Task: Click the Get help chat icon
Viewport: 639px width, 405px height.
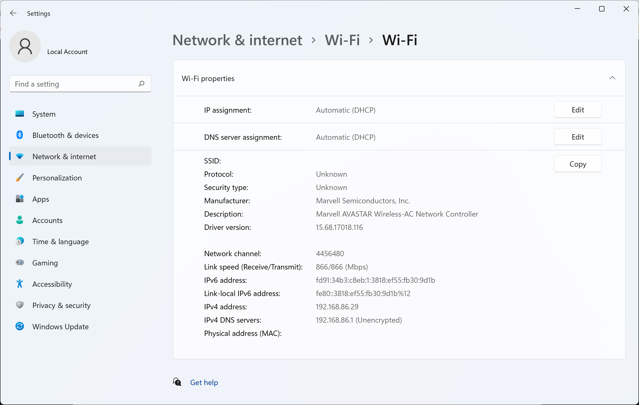Action: tap(177, 382)
